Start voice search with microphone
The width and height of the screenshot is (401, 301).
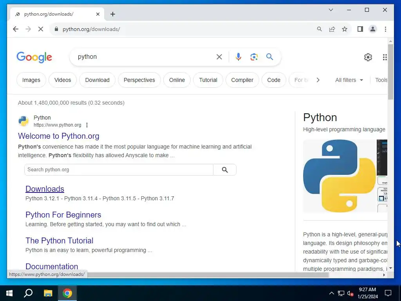238,57
